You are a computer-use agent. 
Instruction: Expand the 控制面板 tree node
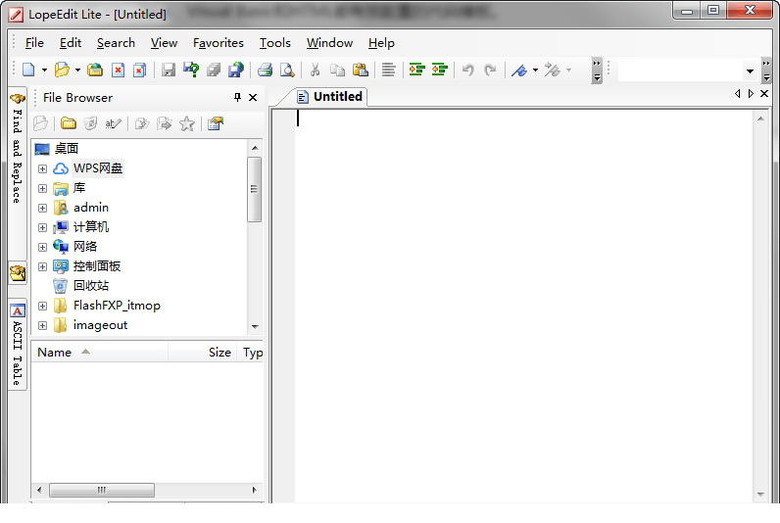tap(42, 266)
